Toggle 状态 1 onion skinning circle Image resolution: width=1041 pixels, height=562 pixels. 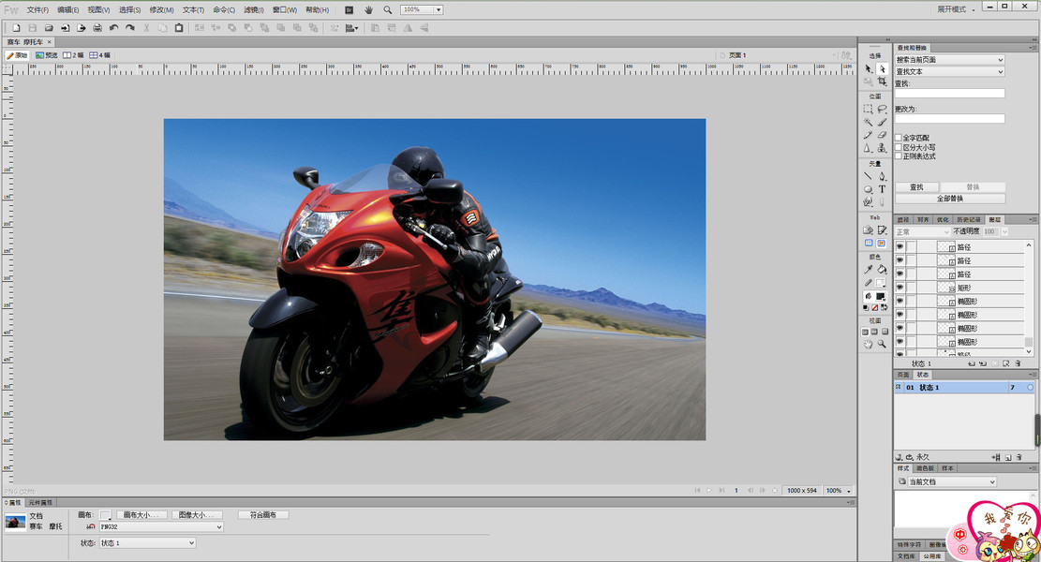(x=1031, y=388)
